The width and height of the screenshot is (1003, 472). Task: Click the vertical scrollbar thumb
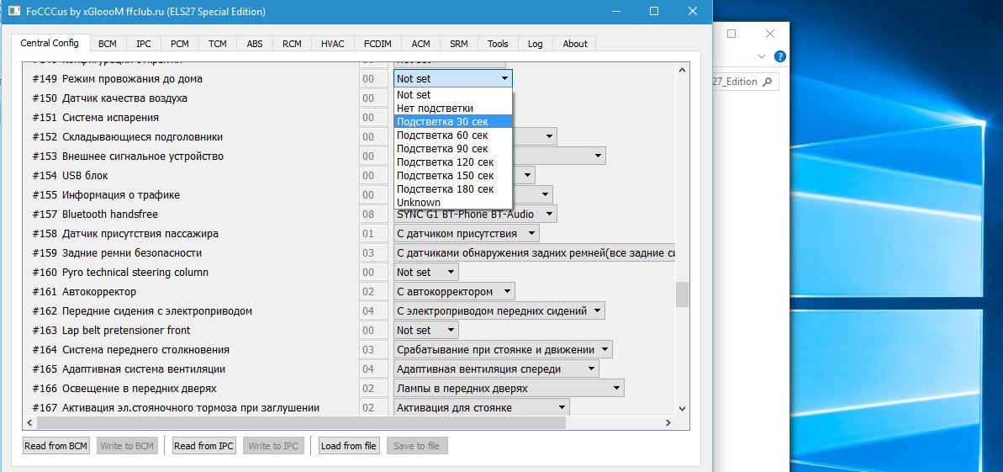tap(682, 294)
